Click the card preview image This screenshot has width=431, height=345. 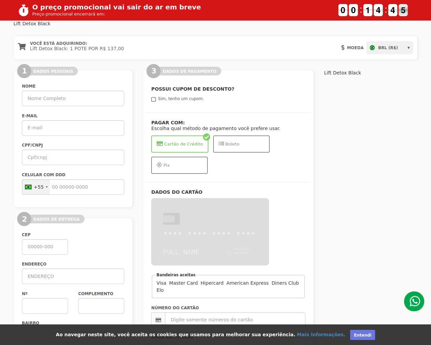click(210, 232)
